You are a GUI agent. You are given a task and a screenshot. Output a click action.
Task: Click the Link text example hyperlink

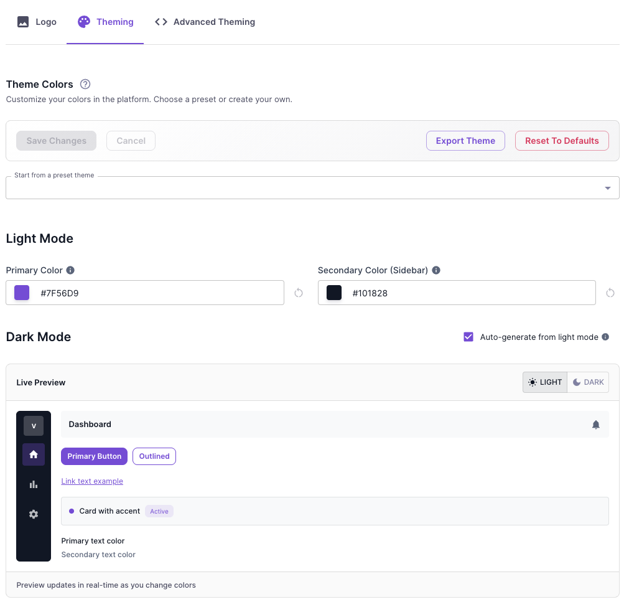tap(91, 481)
